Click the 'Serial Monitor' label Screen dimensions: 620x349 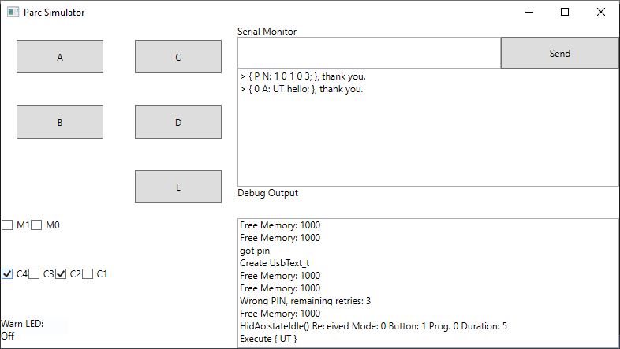pyautogui.click(x=267, y=32)
